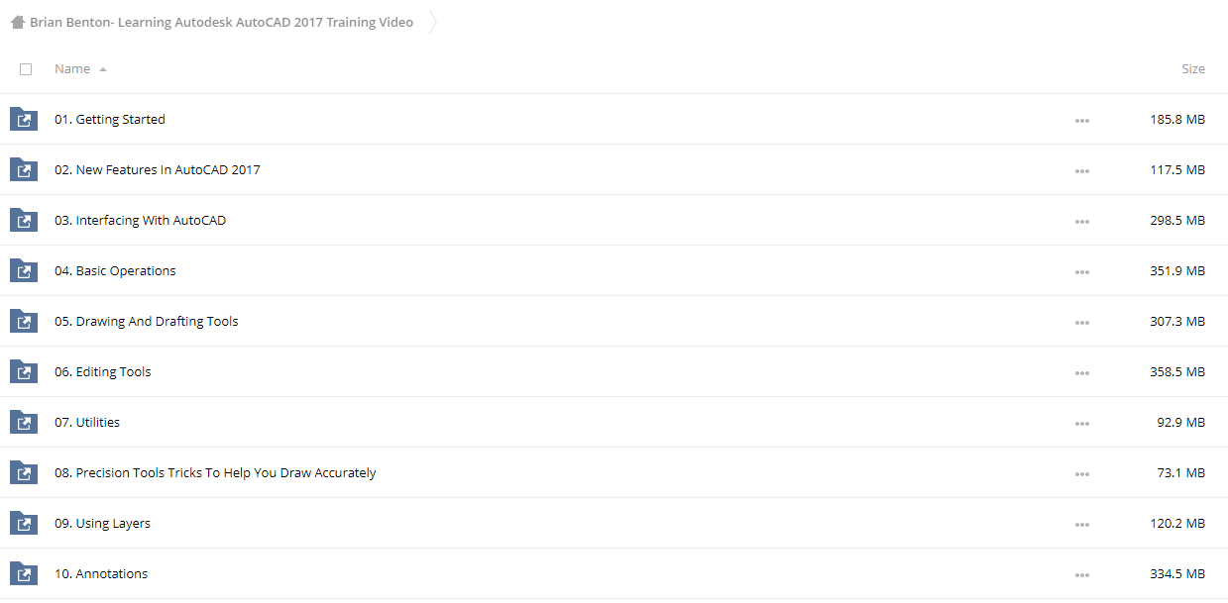Click Brian Benton AutoCAD 2017 breadcrumb title
This screenshot has width=1228, height=603.
point(222,22)
